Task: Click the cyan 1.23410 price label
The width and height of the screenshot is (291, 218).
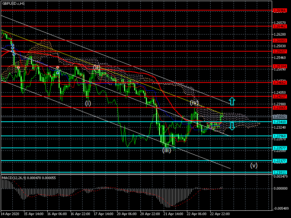Action: click(280, 122)
